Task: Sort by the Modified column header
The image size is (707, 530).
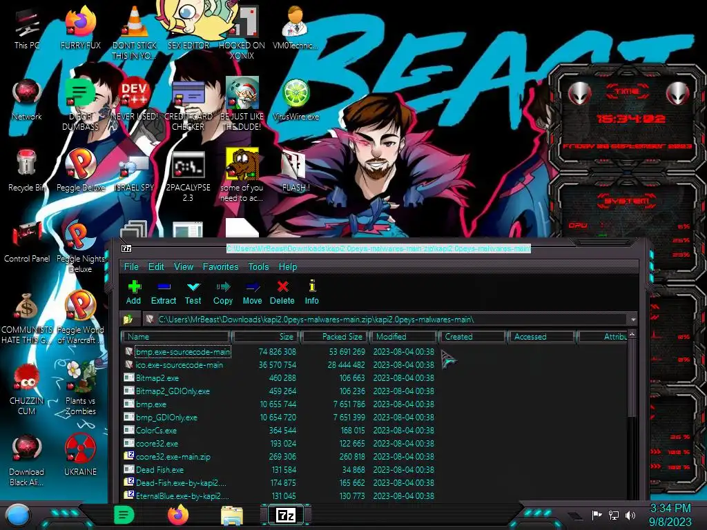Action: pos(404,337)
